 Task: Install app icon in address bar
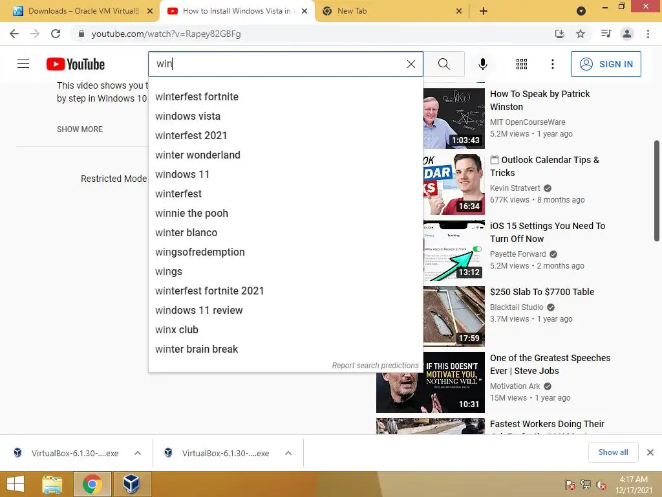tap(559, 34)
